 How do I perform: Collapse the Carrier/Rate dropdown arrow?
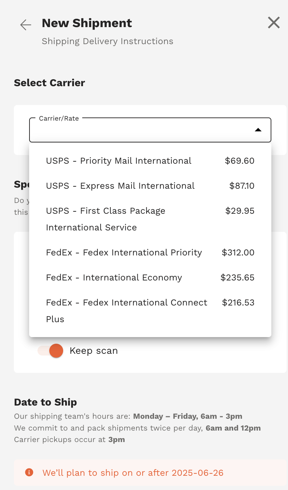click(258, 130)
